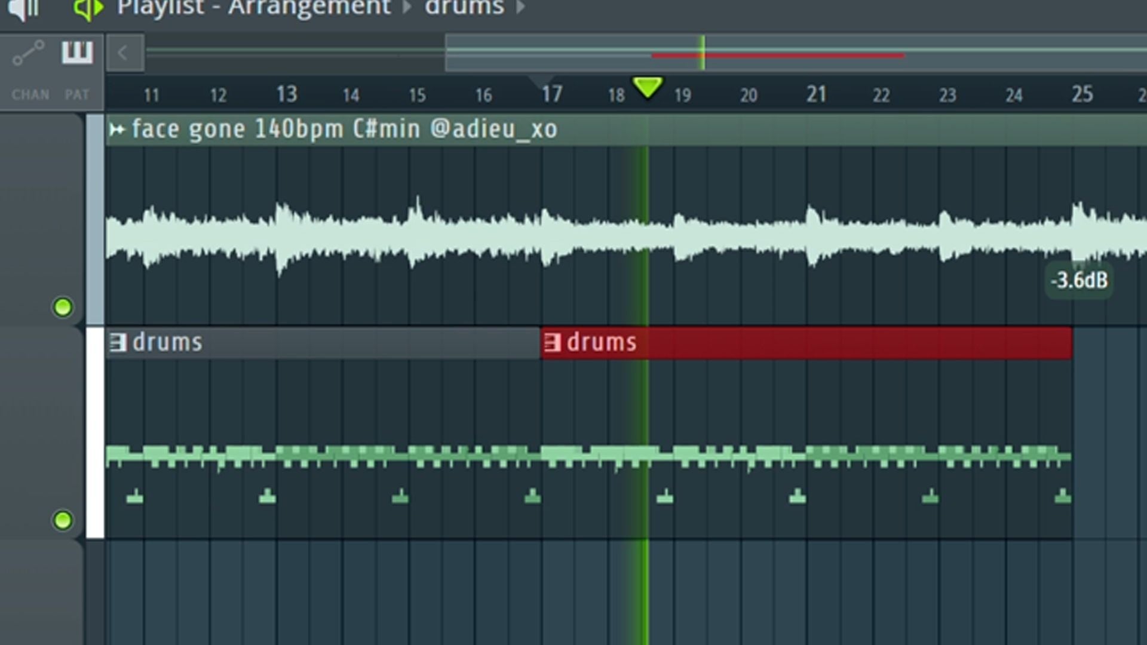Click the -3.6dB clip gain label
Viewport: 1147px width, 645px height.
point(1079,280)
